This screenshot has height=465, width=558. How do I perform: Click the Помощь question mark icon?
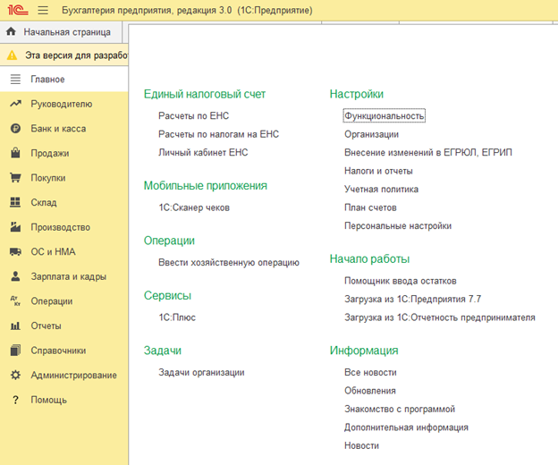pos(15,400)
